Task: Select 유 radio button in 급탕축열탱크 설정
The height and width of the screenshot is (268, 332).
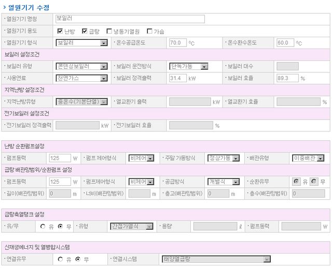Action: 43,227
